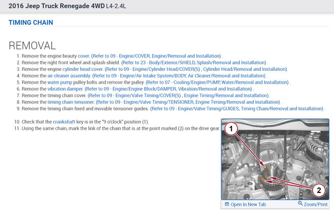Open the COVER, Engine Removal and Installation reference
334x214 pixels.
156,56
